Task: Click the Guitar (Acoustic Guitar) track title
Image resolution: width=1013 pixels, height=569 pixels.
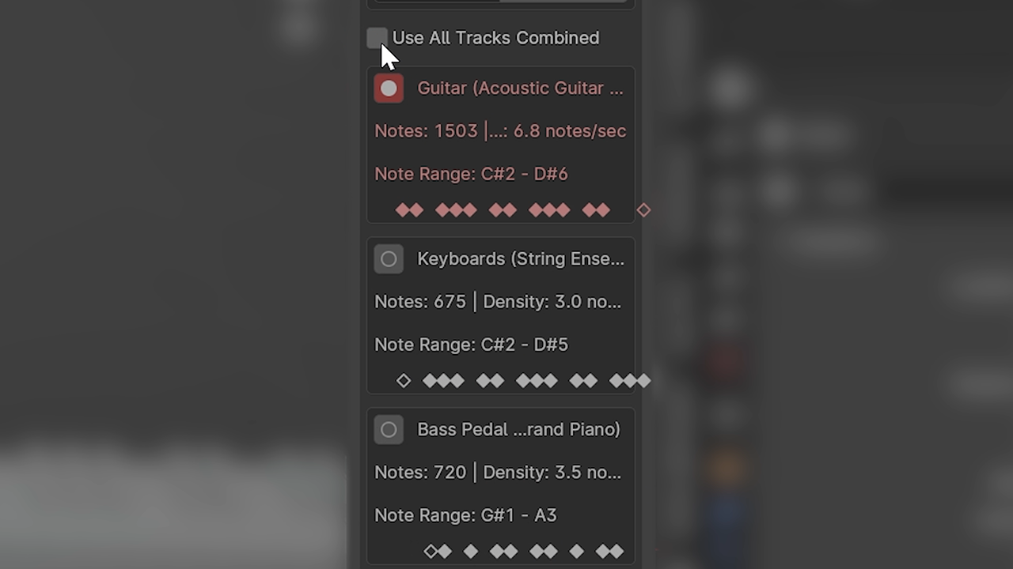Action: [x=520, y=89]
